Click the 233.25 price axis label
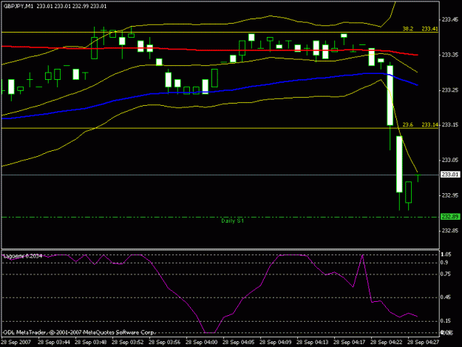 point(450,90)
